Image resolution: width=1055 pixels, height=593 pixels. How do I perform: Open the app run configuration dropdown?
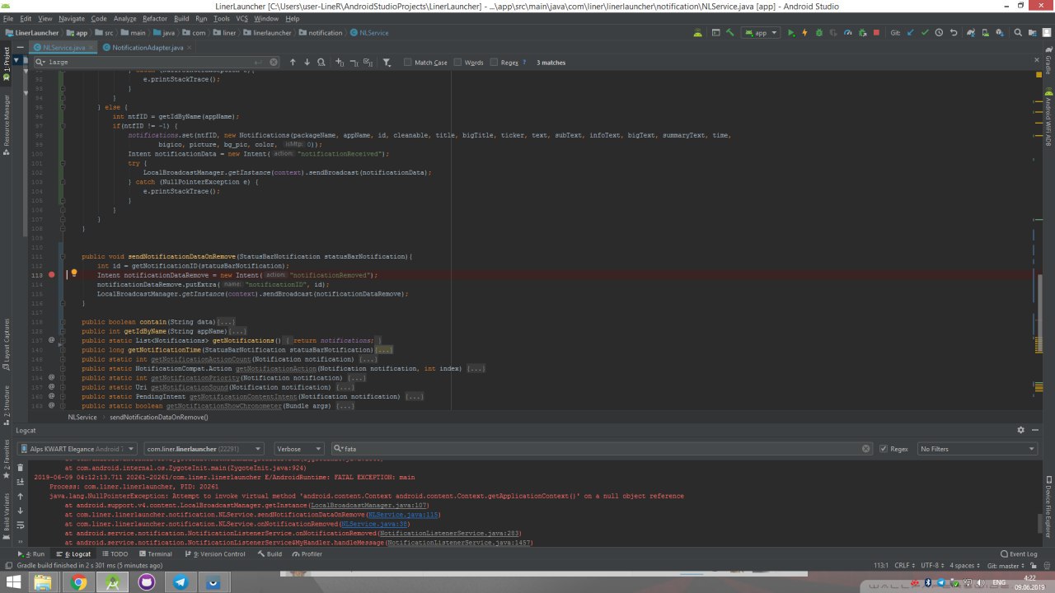[x=759, y=33]
